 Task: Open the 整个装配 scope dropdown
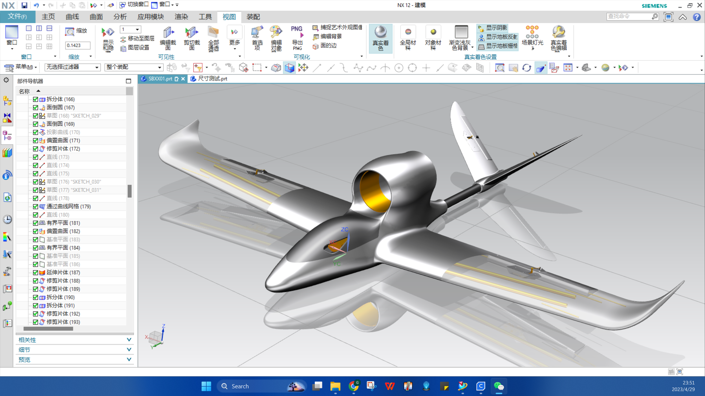(x=159, y=67)
